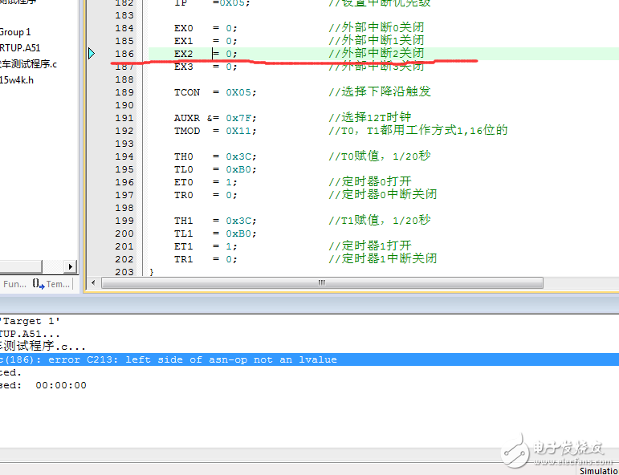Open the RTUP.A51 file in project tree
This screenshot has width=619, height=475.
click(20, 48)
